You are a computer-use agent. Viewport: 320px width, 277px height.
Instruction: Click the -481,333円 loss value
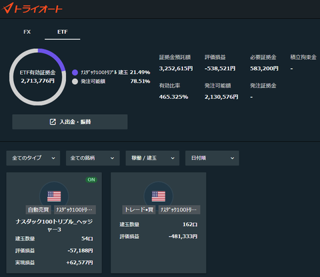click(x=183, y=236)
